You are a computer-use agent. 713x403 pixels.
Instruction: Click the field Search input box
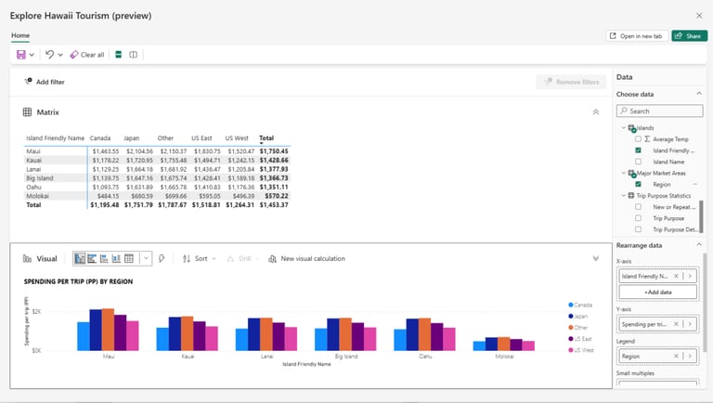point(659,111)
